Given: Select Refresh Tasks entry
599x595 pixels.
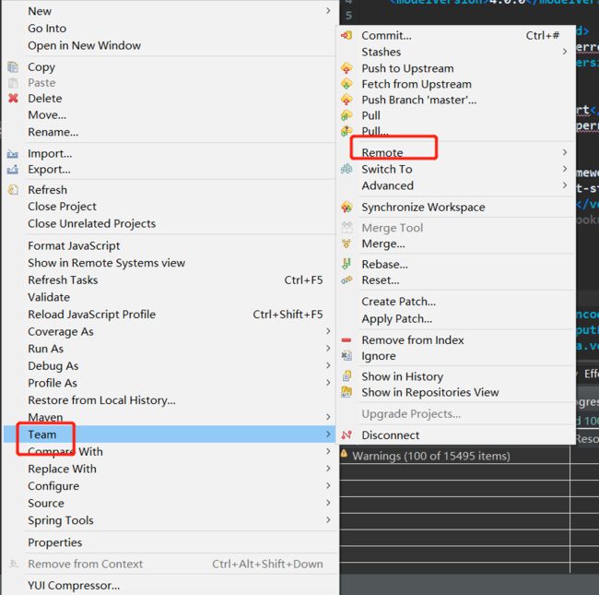Looking at the screenshot, I should pyautogui.click(x=63, y=280).
